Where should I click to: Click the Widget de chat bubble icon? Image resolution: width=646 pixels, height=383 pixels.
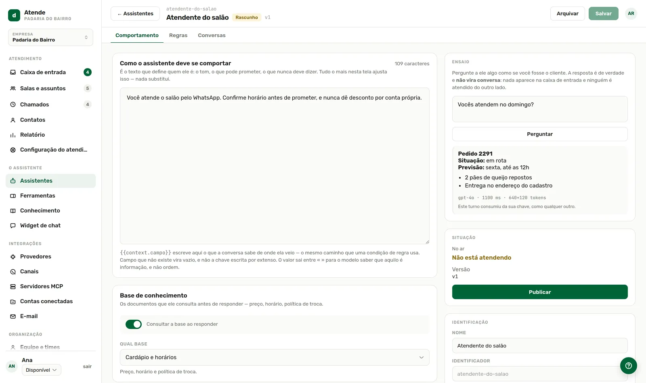13,225
